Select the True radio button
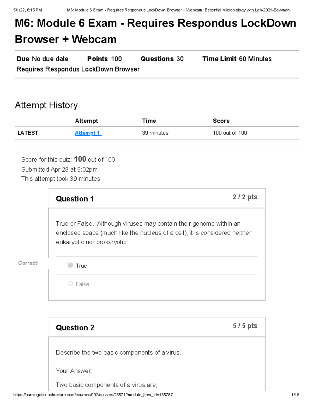Viewport: 313px width, 405px height. click(x=70, y=265)
